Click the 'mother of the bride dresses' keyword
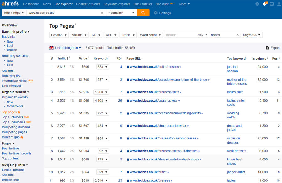This screenshot has height=183, width=282. pos(237,82)
